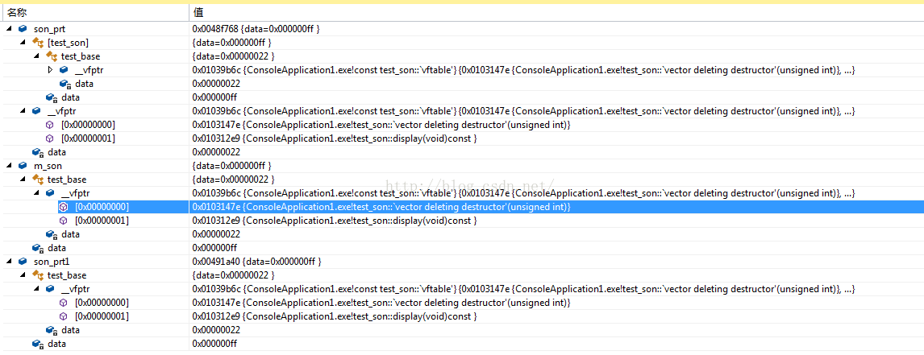Click the base-class icon of test_base under m_son

(x=37, y=180)
